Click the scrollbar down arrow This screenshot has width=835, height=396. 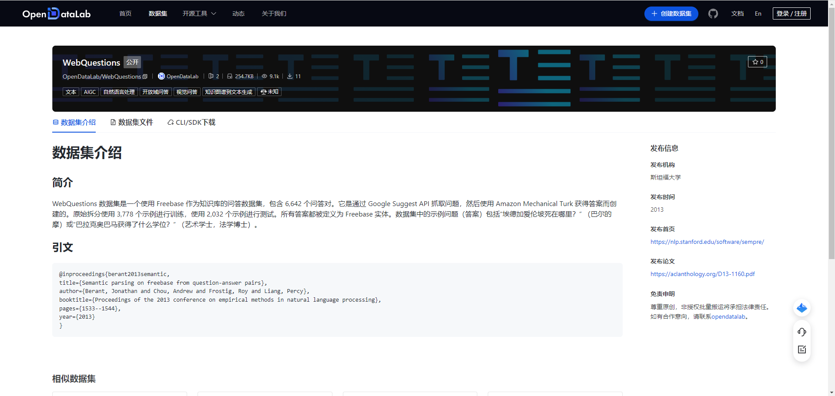coord(832,393)
